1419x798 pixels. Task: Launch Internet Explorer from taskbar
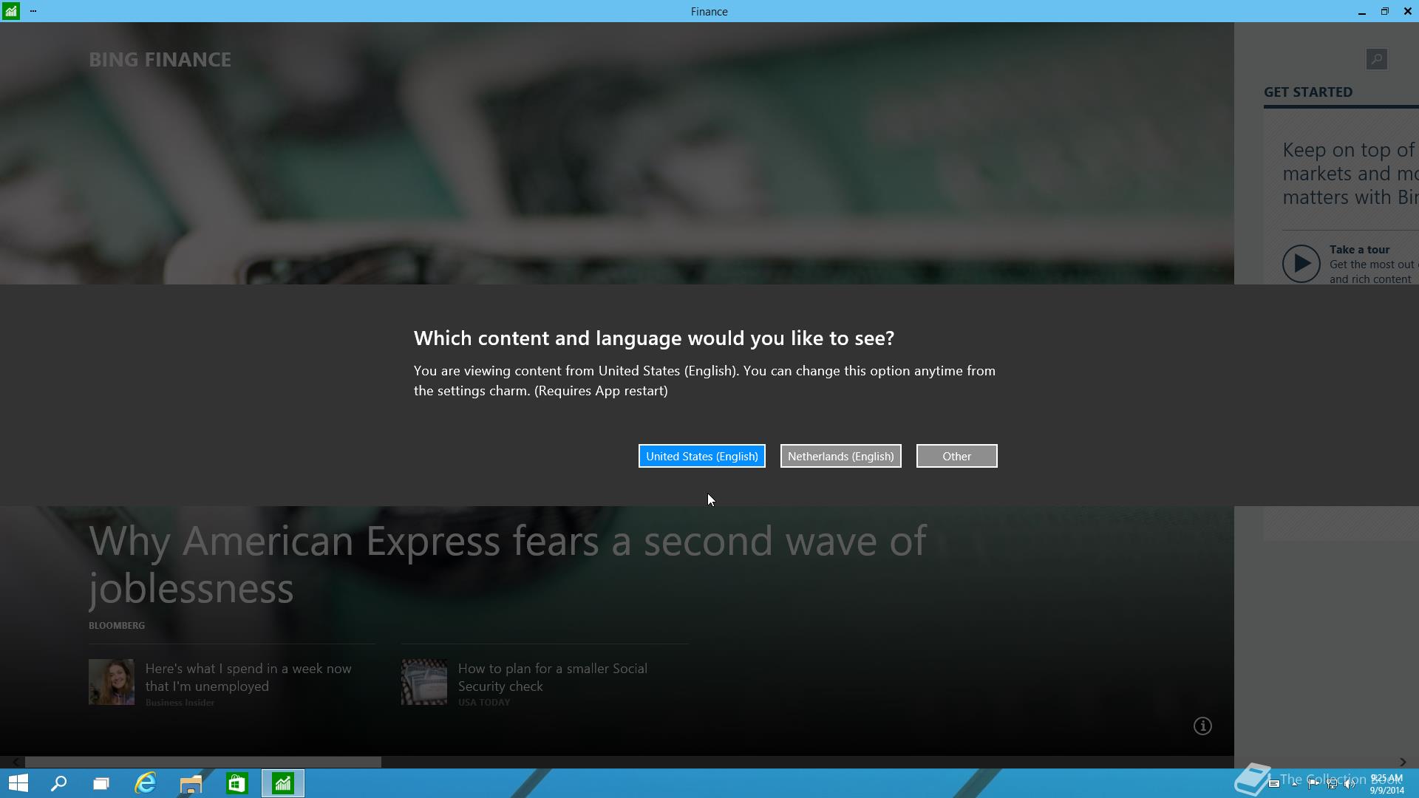[146, 783]
